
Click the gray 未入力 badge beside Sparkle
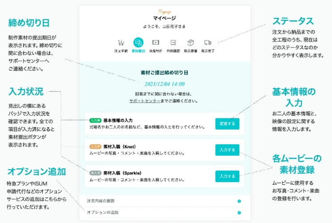[95, 173]
